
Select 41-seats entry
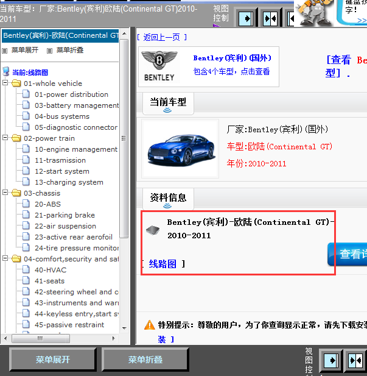(49, 281)
